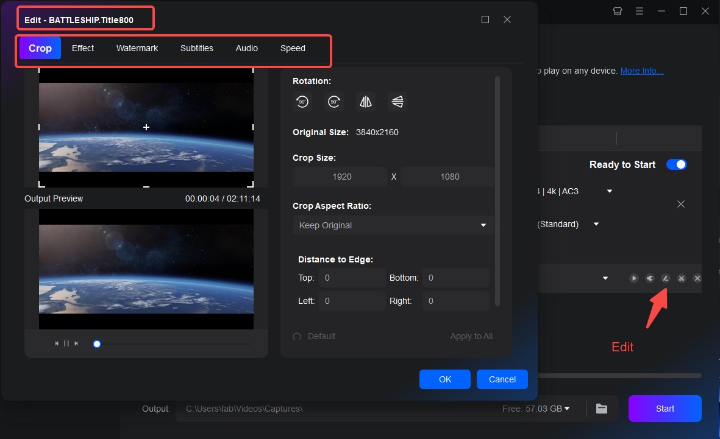The width and height of the screenshot is (720, 439).
Task: Toggle the Ready to Start switch
Action: 676,164
